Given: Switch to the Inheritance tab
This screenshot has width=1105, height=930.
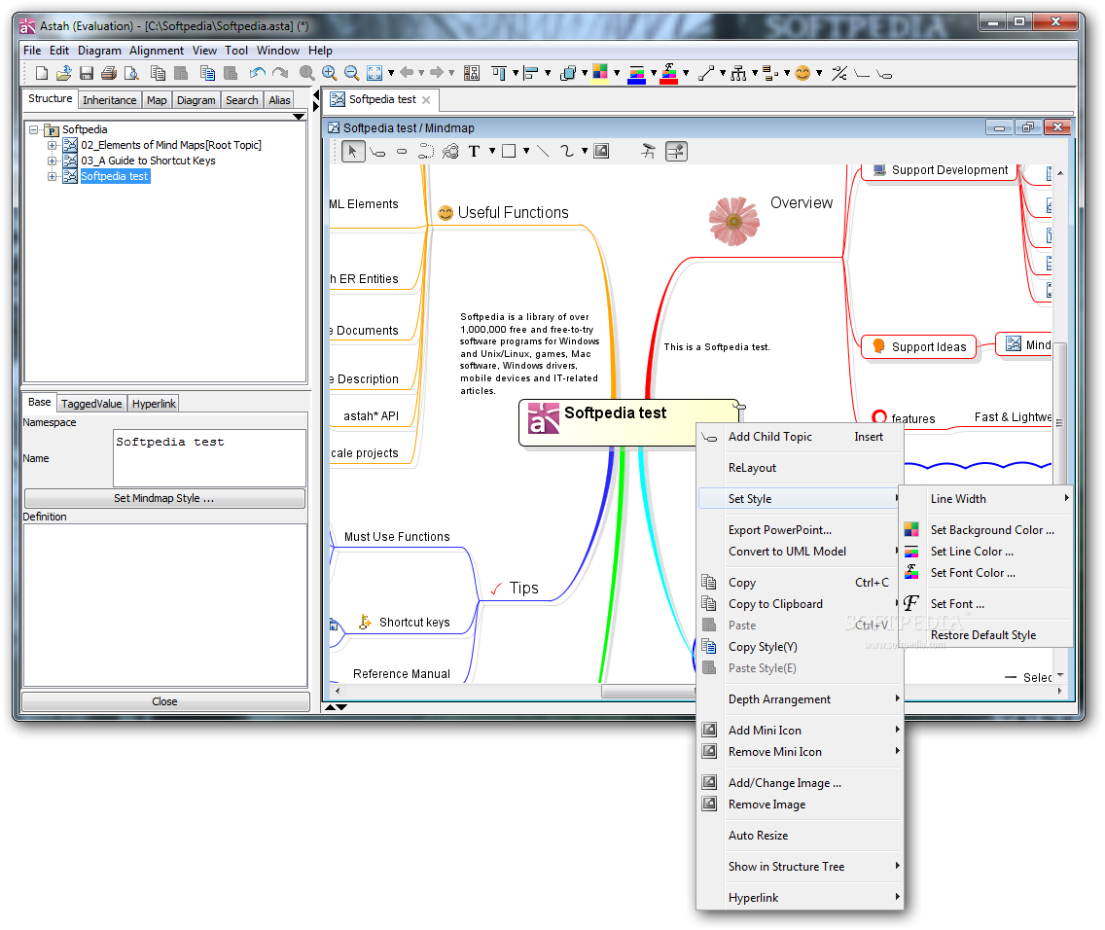Looking at the screenshot, I should [109, 100].
